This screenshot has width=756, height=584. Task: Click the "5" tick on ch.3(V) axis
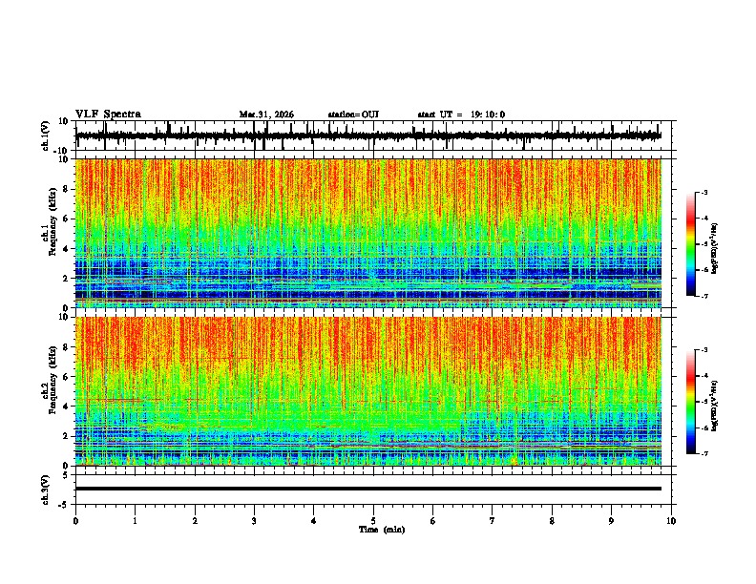(66, 475)
